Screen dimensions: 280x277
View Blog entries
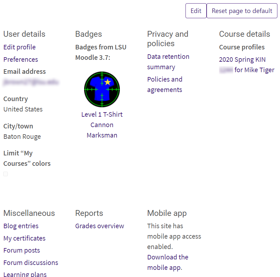click(21, 226)
